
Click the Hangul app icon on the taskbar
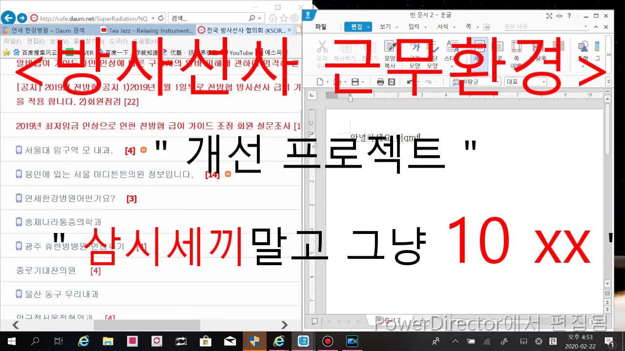coord(303,341)
